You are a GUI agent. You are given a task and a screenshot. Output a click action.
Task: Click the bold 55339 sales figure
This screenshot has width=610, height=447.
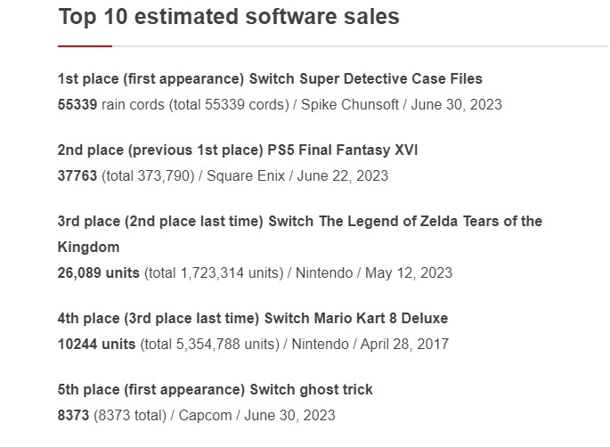tap(77, 104)
